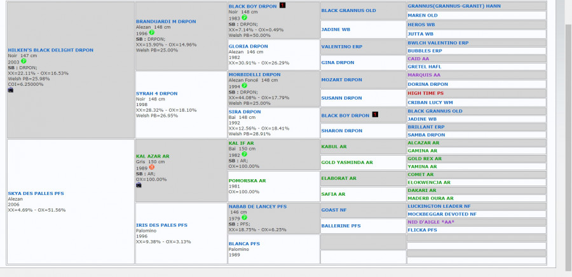
Task: Click green badge beside Nabab de Lancey's 1979
Action: (244, 218)
